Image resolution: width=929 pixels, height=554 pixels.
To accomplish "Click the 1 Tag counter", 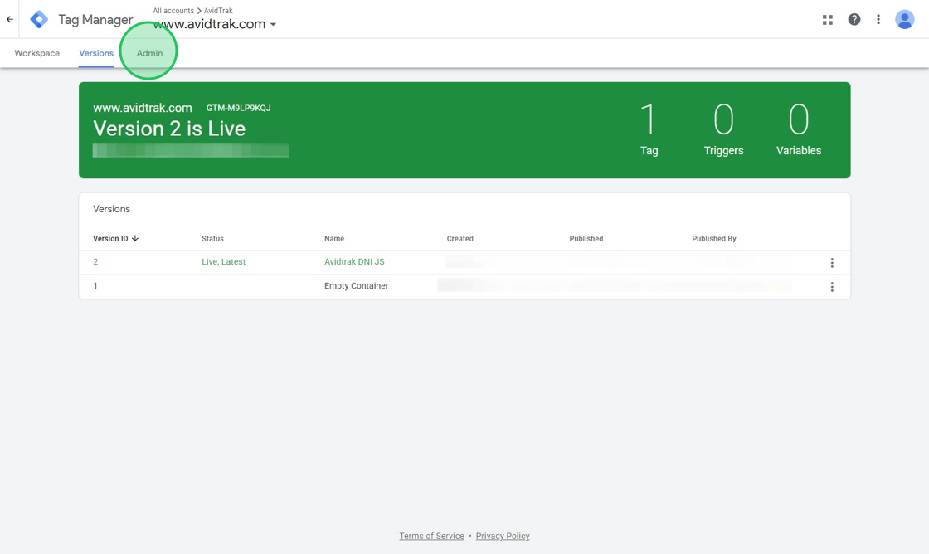I will click(x=649, y=129).
